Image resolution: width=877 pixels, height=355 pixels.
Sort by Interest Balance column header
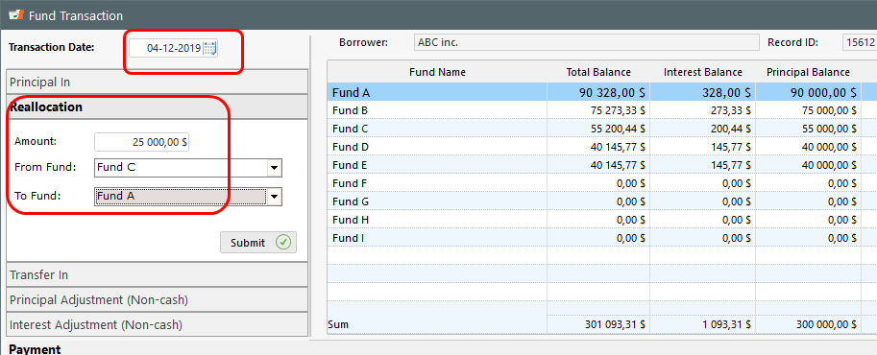pos(702,72)
